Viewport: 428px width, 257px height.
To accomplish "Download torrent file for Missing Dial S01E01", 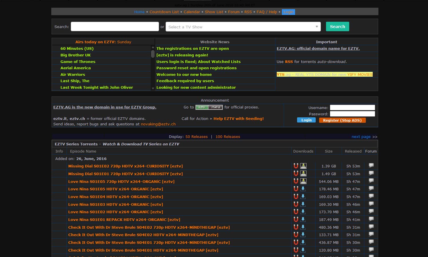I will pyautogui.click(x=303, y=174).
